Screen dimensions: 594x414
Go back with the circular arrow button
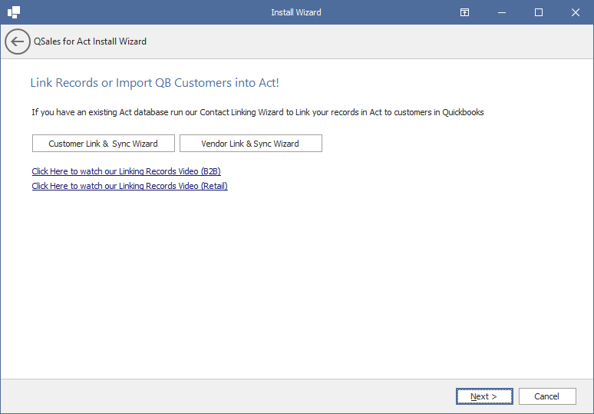pyautogui.click(x=18, y=41)
